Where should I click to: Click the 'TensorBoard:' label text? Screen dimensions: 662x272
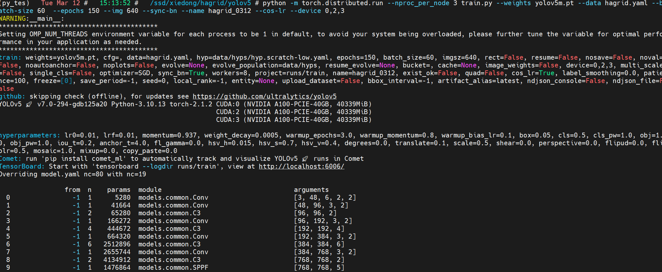(x=22, y=166)
